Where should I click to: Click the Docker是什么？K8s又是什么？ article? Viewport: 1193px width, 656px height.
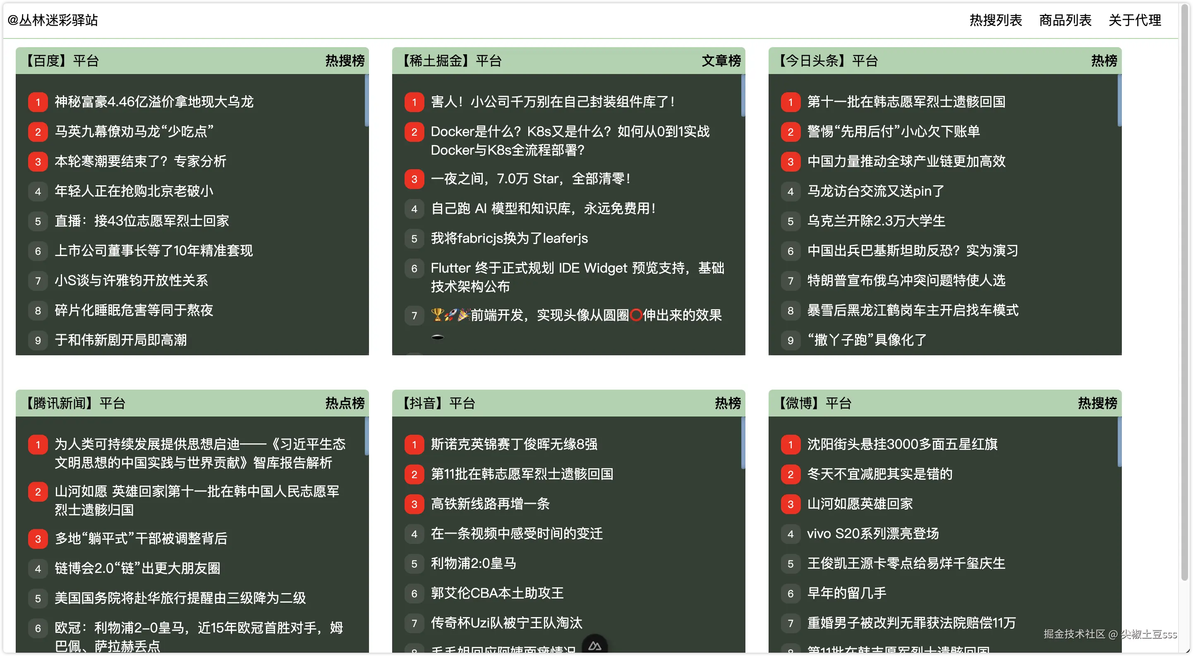570,141
